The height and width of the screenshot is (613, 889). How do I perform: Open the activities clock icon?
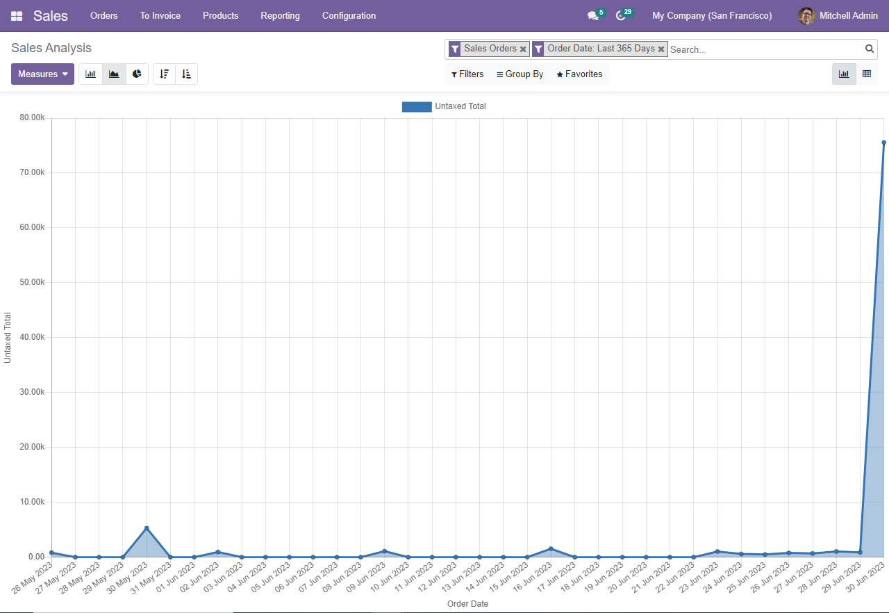(x=621, y=16)
